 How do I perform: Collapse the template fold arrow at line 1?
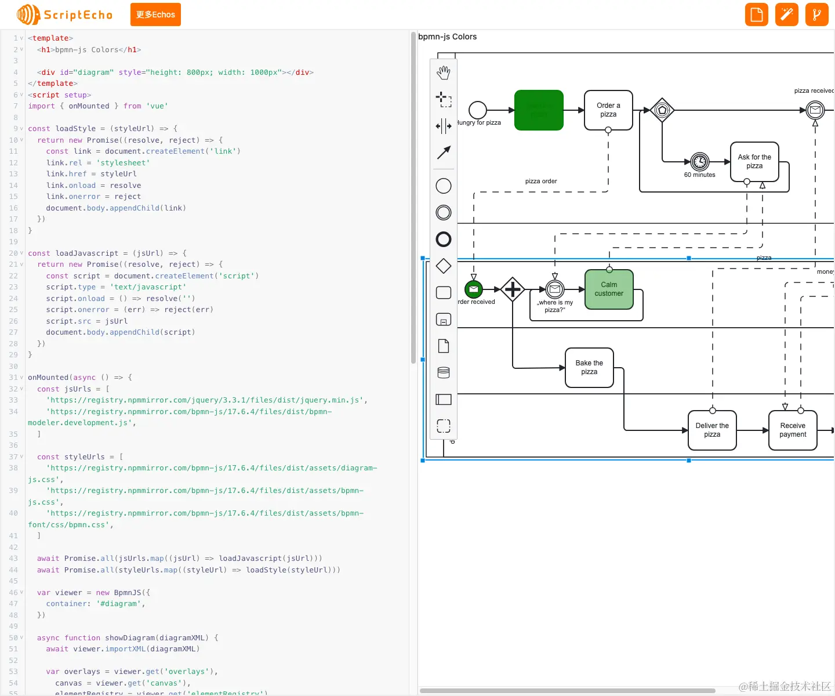22,38
